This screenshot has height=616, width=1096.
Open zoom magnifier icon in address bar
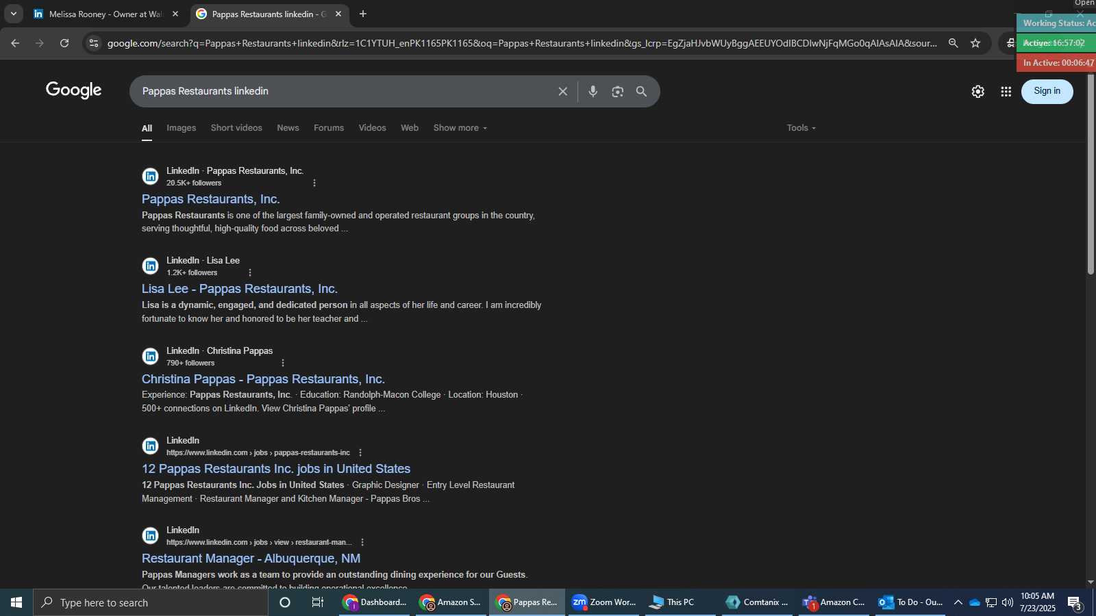click(x=953, y=43)
